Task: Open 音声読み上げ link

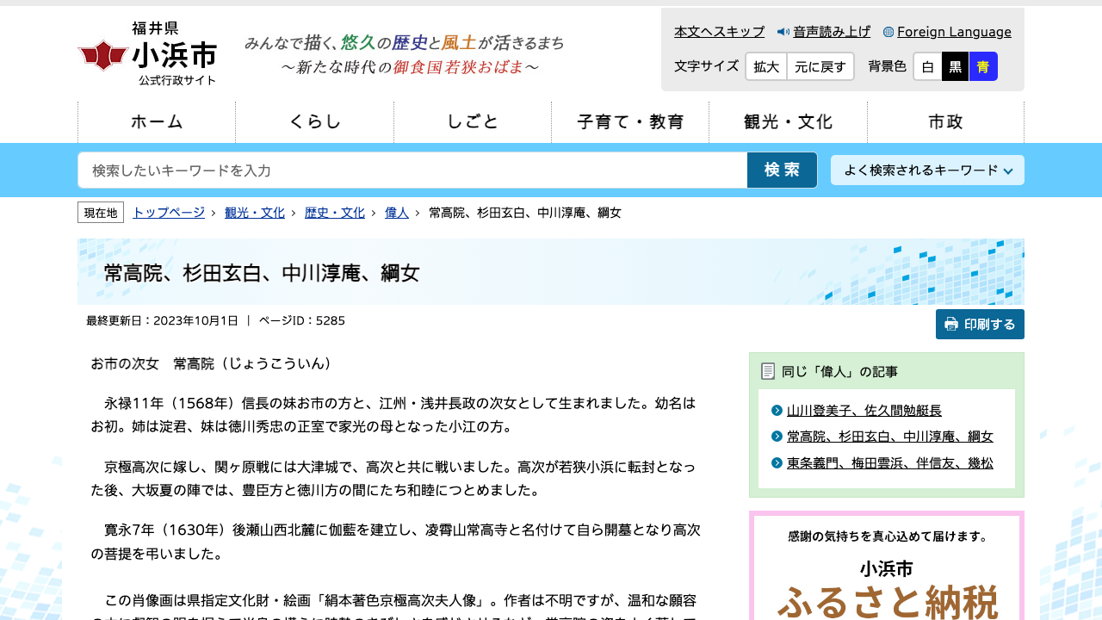Action: point(832,32)
